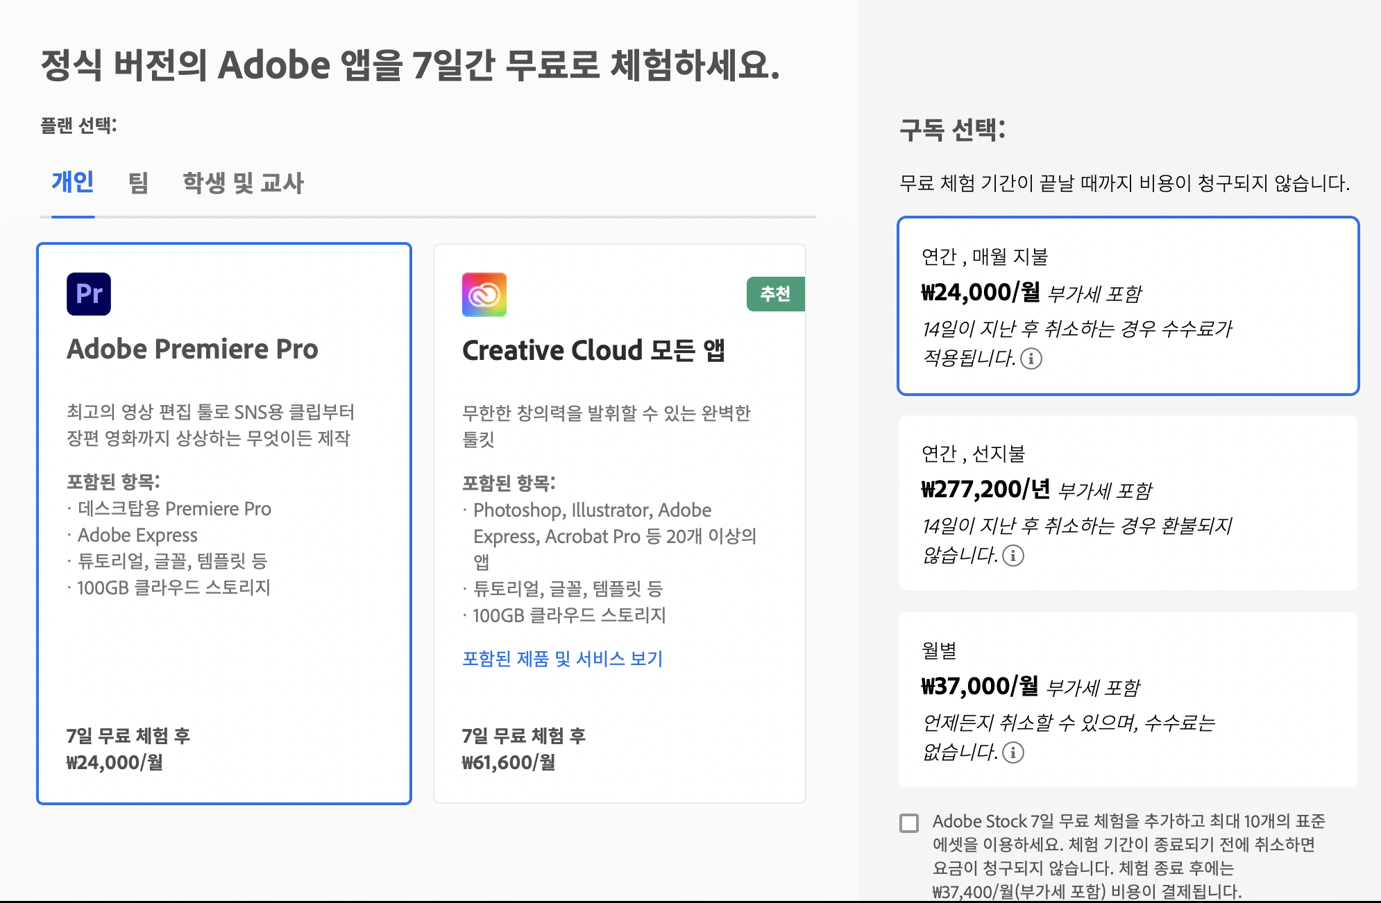This screenshot has height=903, width=1381.
Task: Click the Adobe Premiere Pro title text
Action: 192,349
